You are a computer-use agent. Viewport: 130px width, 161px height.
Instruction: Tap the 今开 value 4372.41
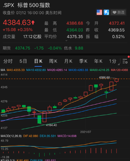117,23
